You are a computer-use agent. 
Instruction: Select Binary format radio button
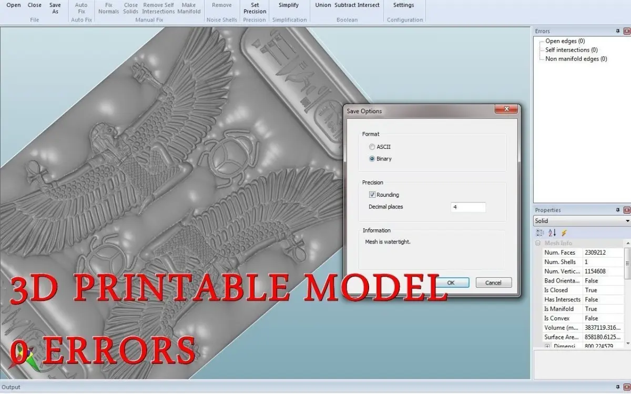point(381,159)
